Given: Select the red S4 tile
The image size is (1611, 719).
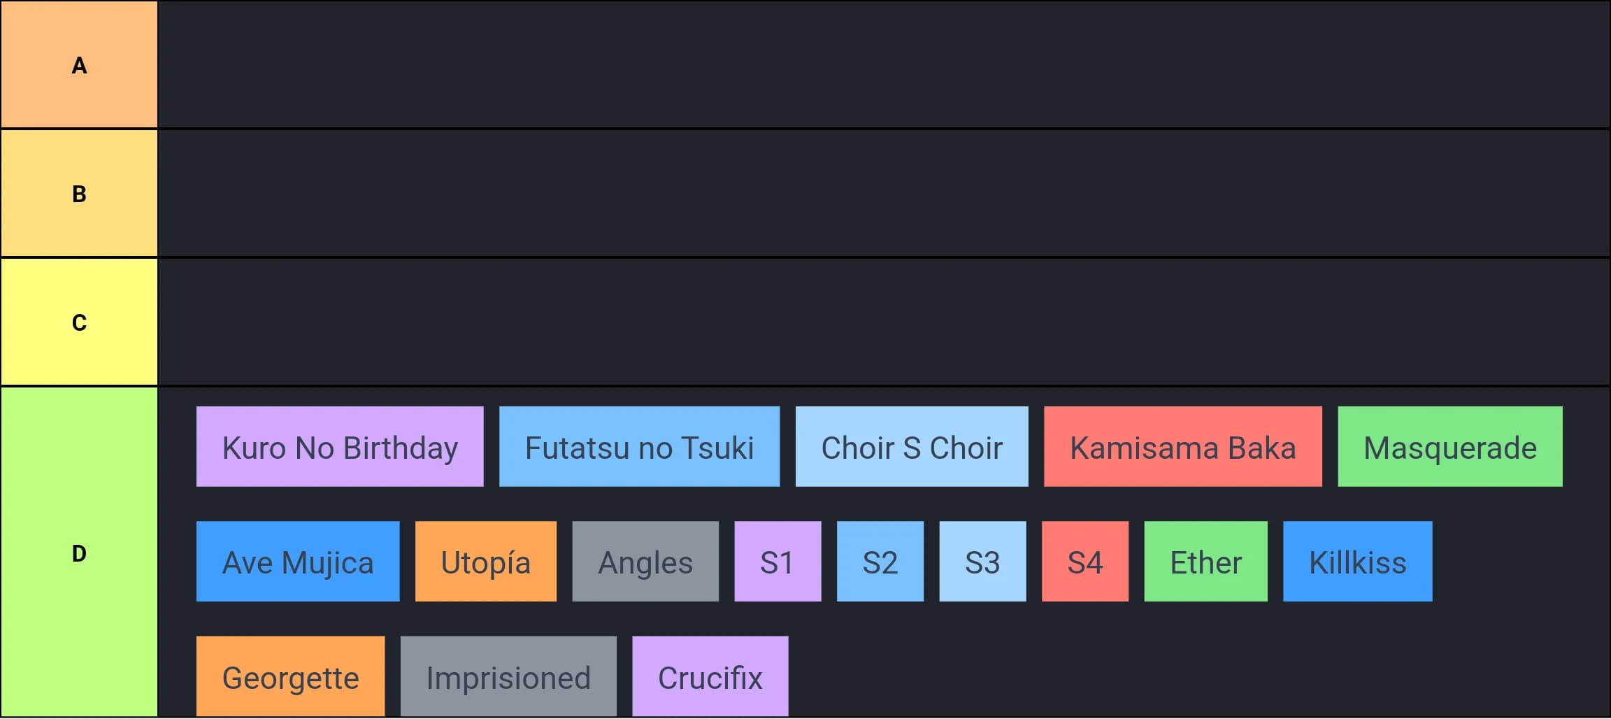Looking at the screenshot, I should (1085, 561).
